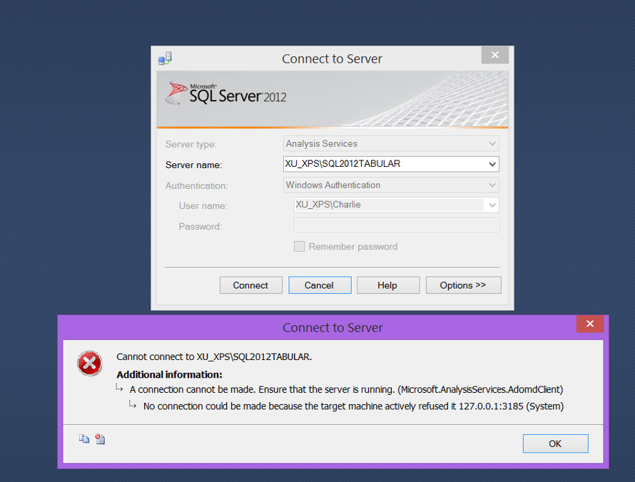Open the Server type dropdown

(391, 143)
